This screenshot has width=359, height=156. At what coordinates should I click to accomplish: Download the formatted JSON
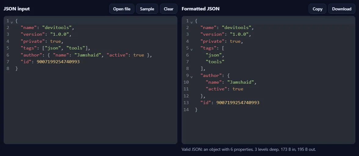tap(342, 9)
